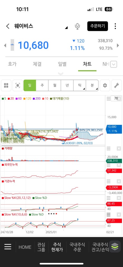Select the 일 daily period

[30, 85]
